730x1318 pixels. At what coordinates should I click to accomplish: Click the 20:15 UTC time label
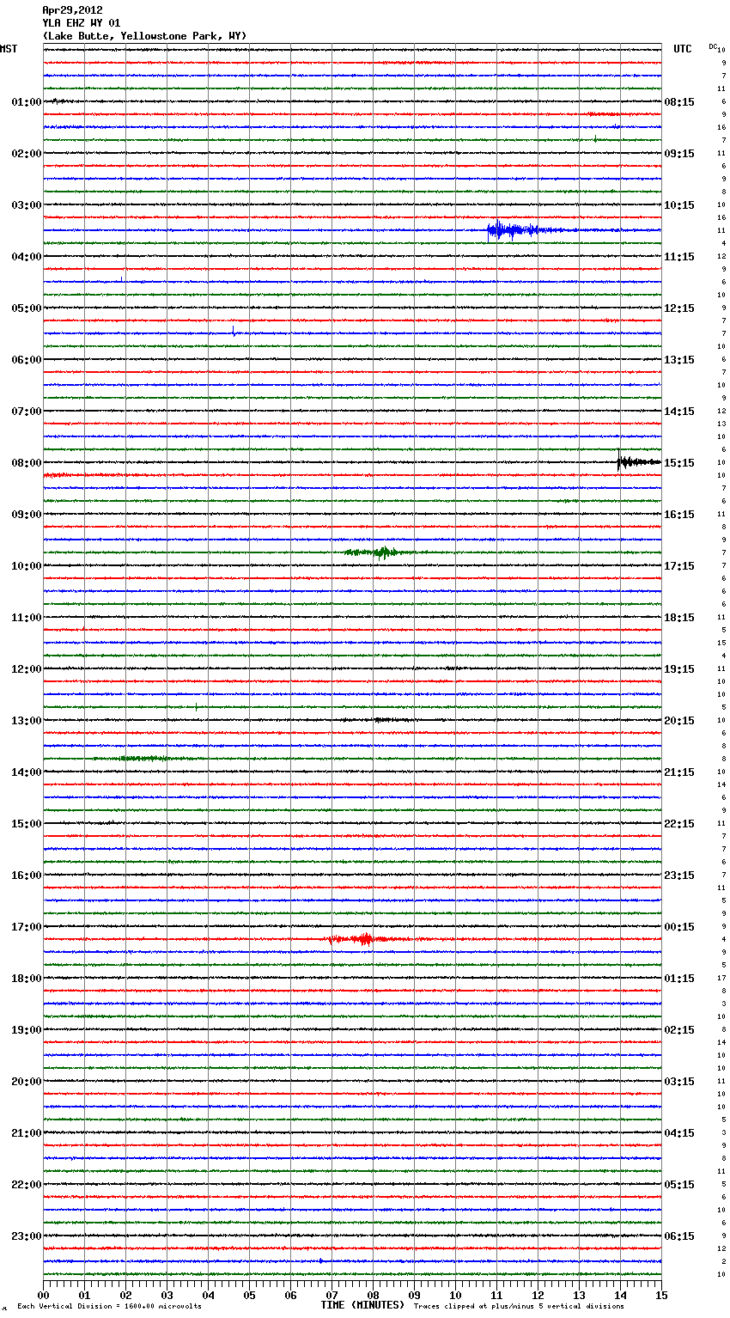(678, 720)
